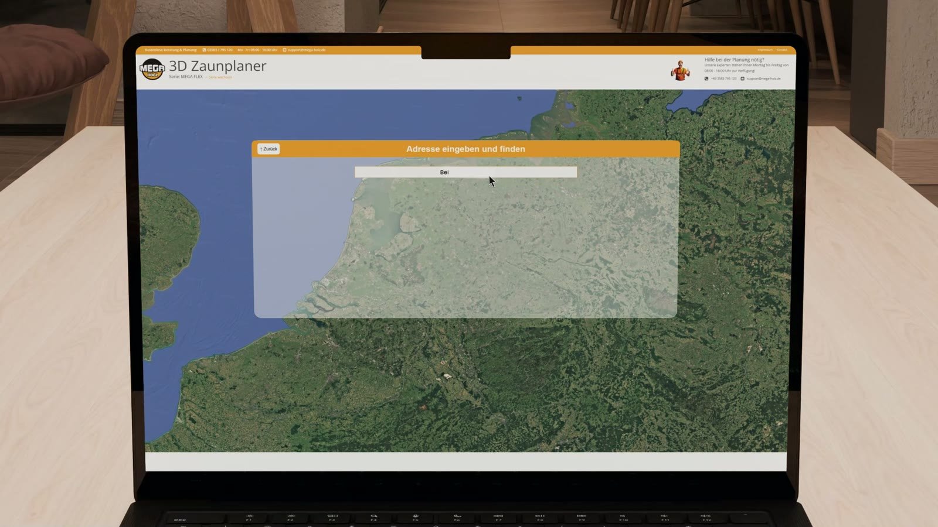Click the 'Adresse eingeben und finden' header
Image resolution: width=938 pixels, height=527 pixels.
tap(465, 149)
